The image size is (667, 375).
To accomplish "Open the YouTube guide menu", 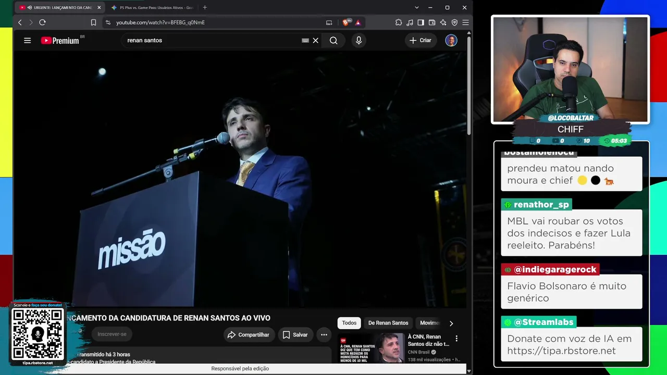I will 27,40.
